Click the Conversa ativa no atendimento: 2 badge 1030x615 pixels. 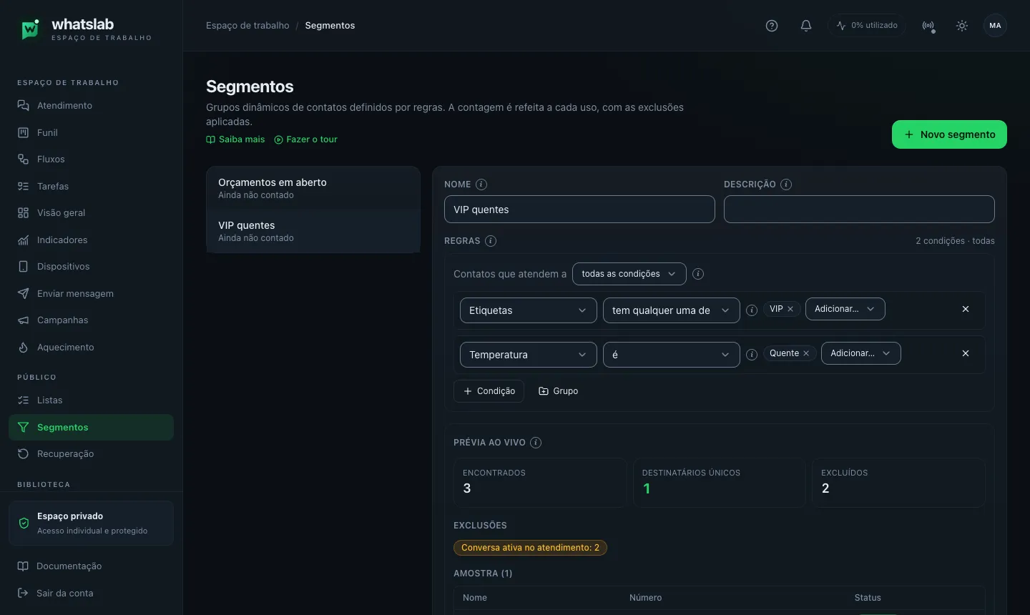(531, 548)
